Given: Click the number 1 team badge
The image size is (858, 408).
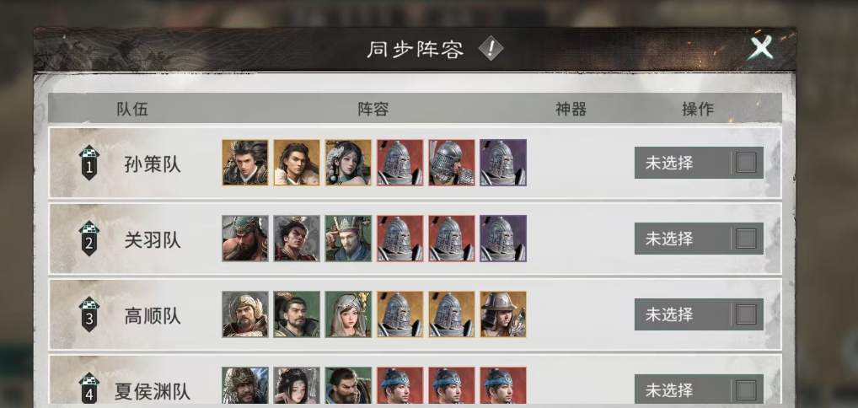Looking at the screenshot, I should coord(88,163).
